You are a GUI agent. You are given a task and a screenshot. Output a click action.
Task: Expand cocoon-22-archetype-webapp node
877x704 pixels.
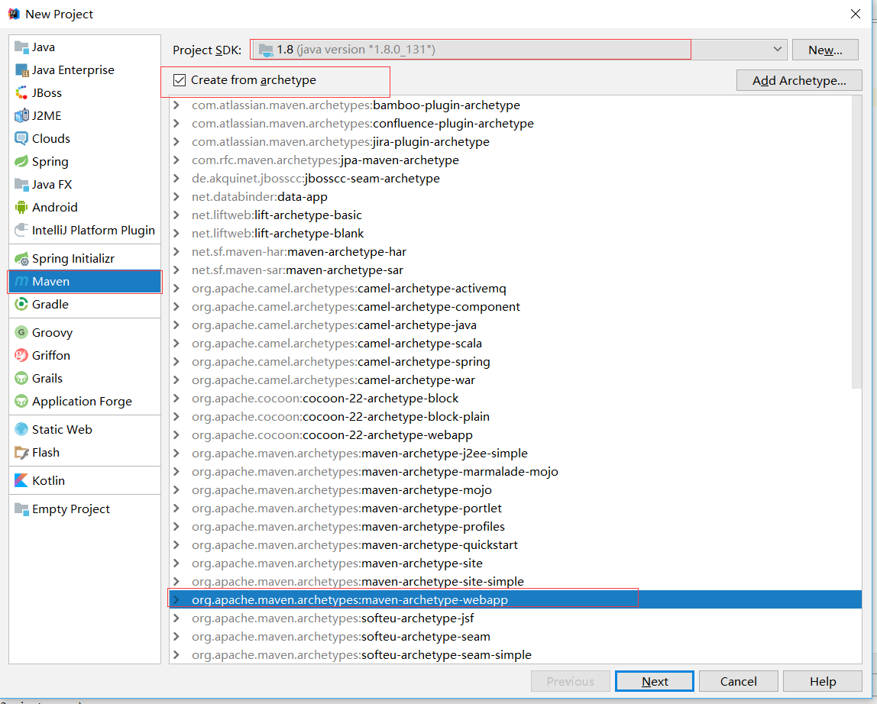[x=176, y=435]
